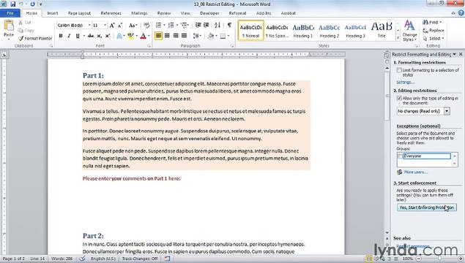This screenshot has width=465, height=263.
Task: Open the Paragraph dialog launcher
Action: pyautogui.click(x=231, y=46)
